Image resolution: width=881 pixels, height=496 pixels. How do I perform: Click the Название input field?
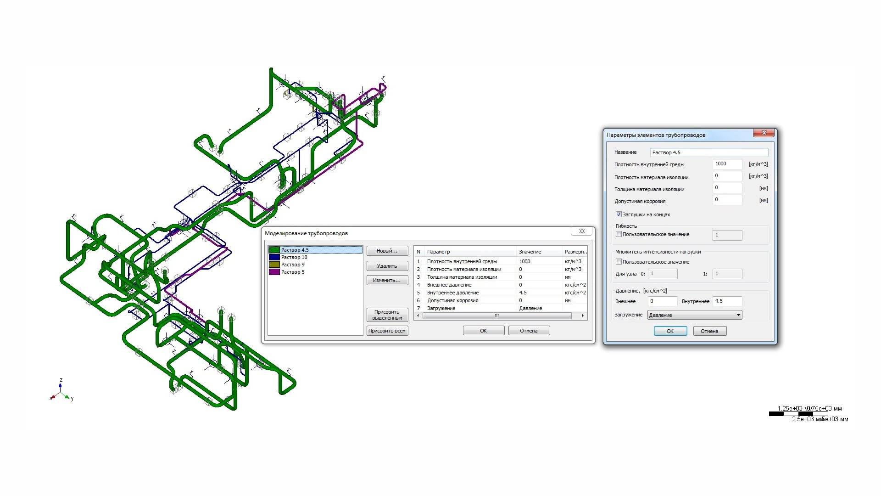(x=709, y=152)
